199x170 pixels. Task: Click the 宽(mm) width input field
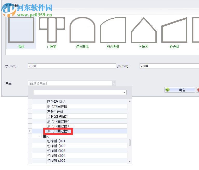pos(72,66)
